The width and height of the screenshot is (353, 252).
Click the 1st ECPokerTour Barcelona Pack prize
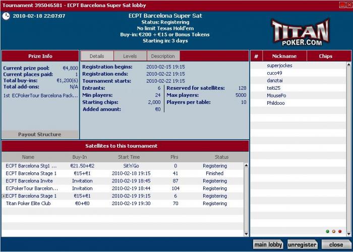coord(40,96)
